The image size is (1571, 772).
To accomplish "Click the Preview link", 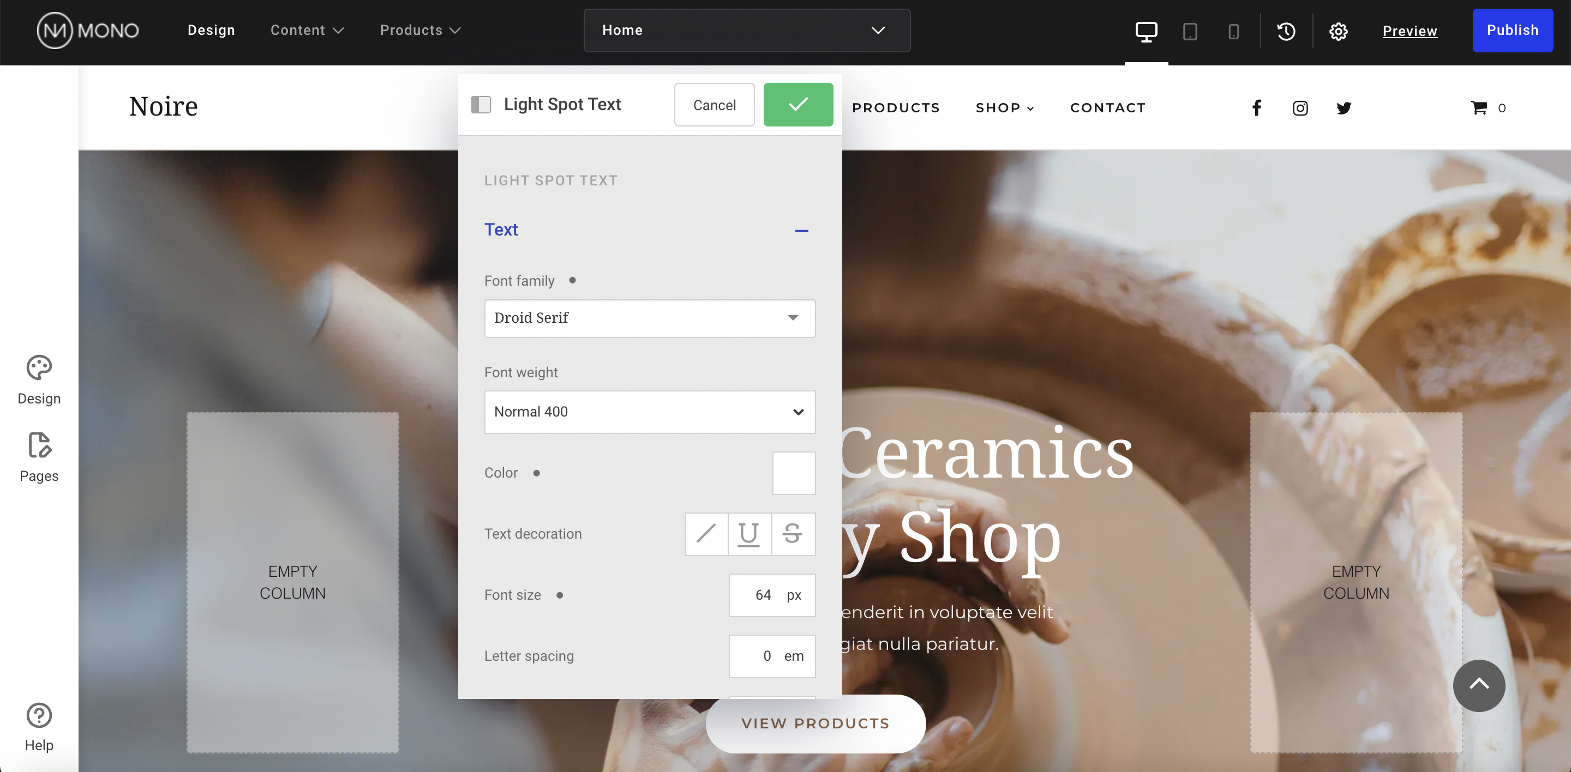I will 1410,31.
